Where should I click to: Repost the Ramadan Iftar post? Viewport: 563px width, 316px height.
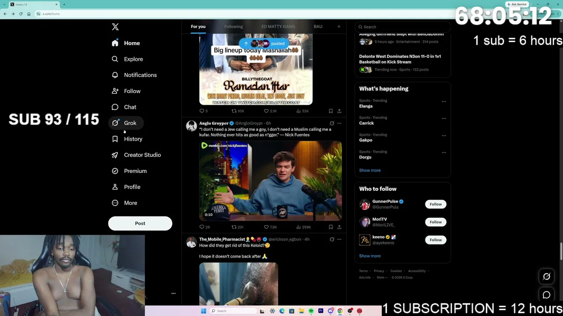coord(238,111)
